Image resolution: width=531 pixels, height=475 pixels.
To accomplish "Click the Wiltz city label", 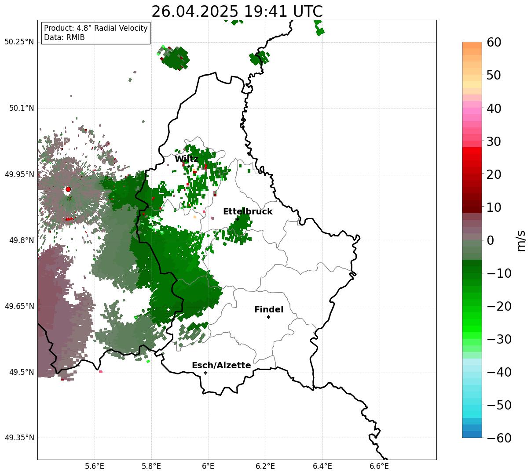I will point(187,159).
